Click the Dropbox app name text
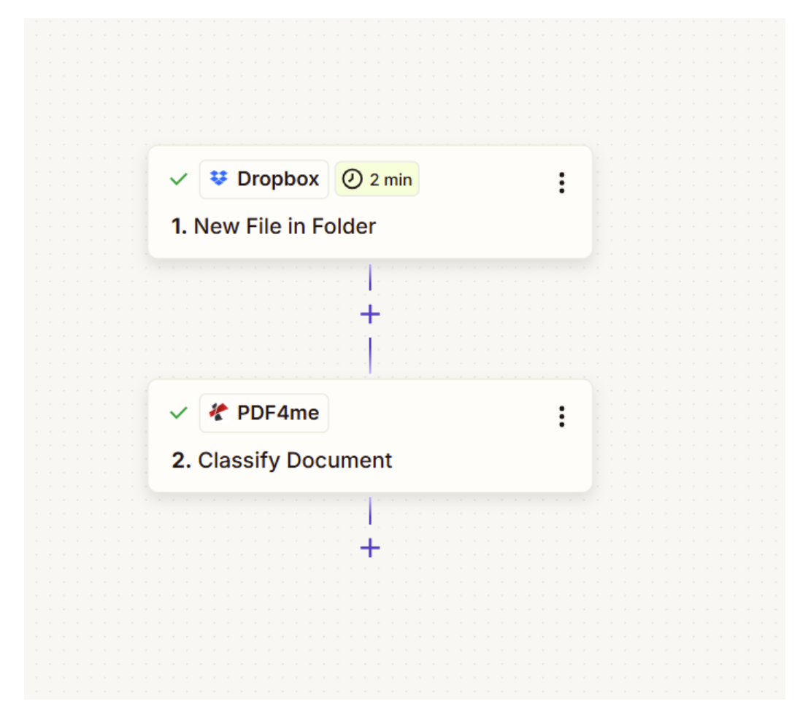This screenshot has height=728, width=808. tap(278, 179)
